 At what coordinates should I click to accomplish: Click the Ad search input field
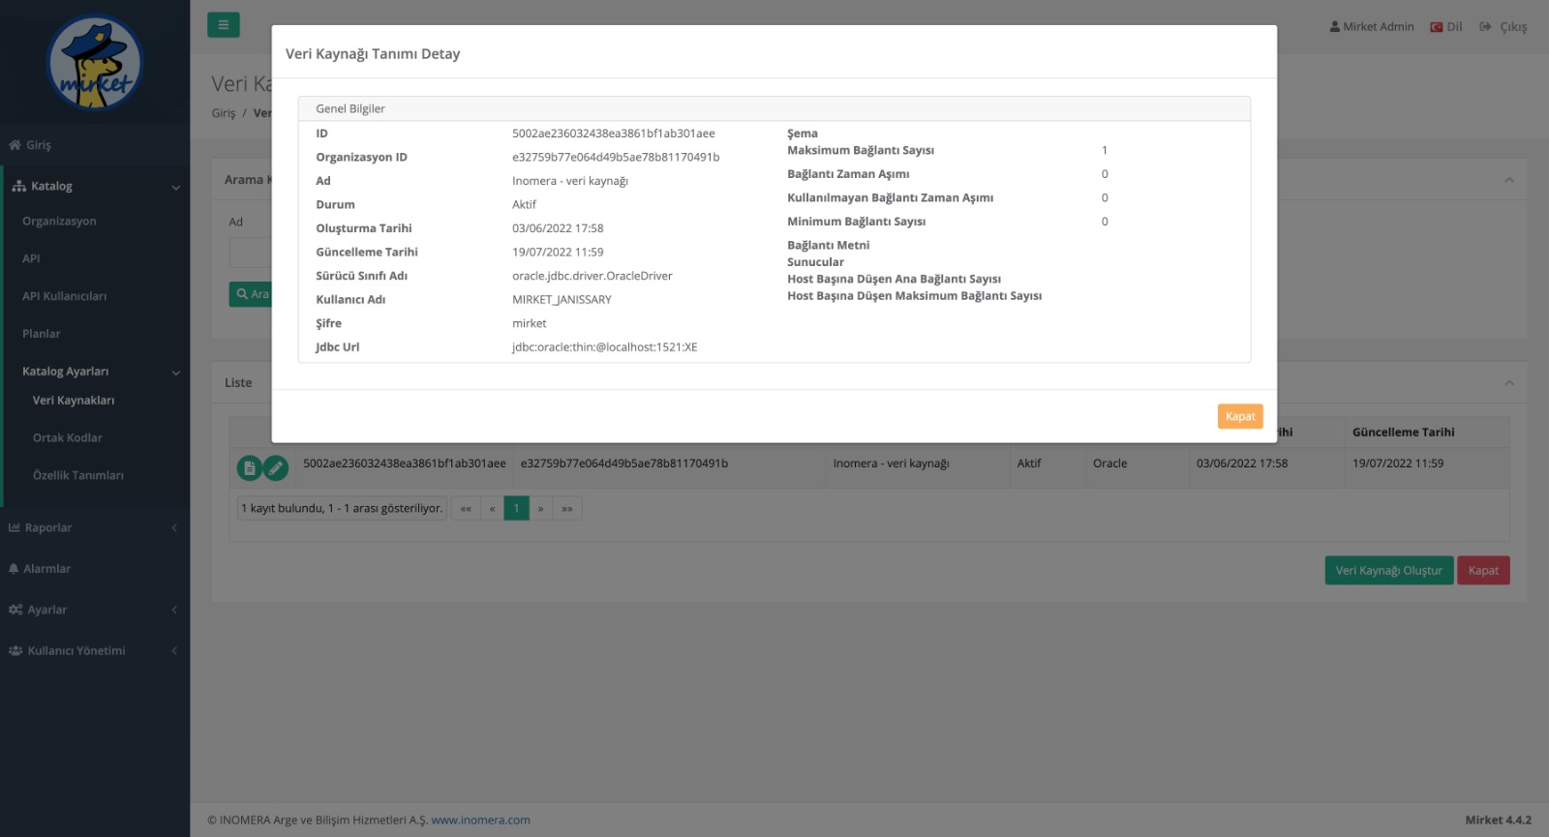pyautogui.click(x=250, y=254)
